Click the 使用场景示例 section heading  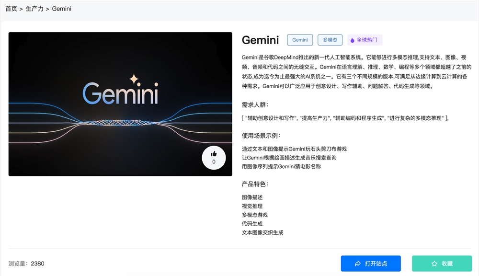click(261, 136)
